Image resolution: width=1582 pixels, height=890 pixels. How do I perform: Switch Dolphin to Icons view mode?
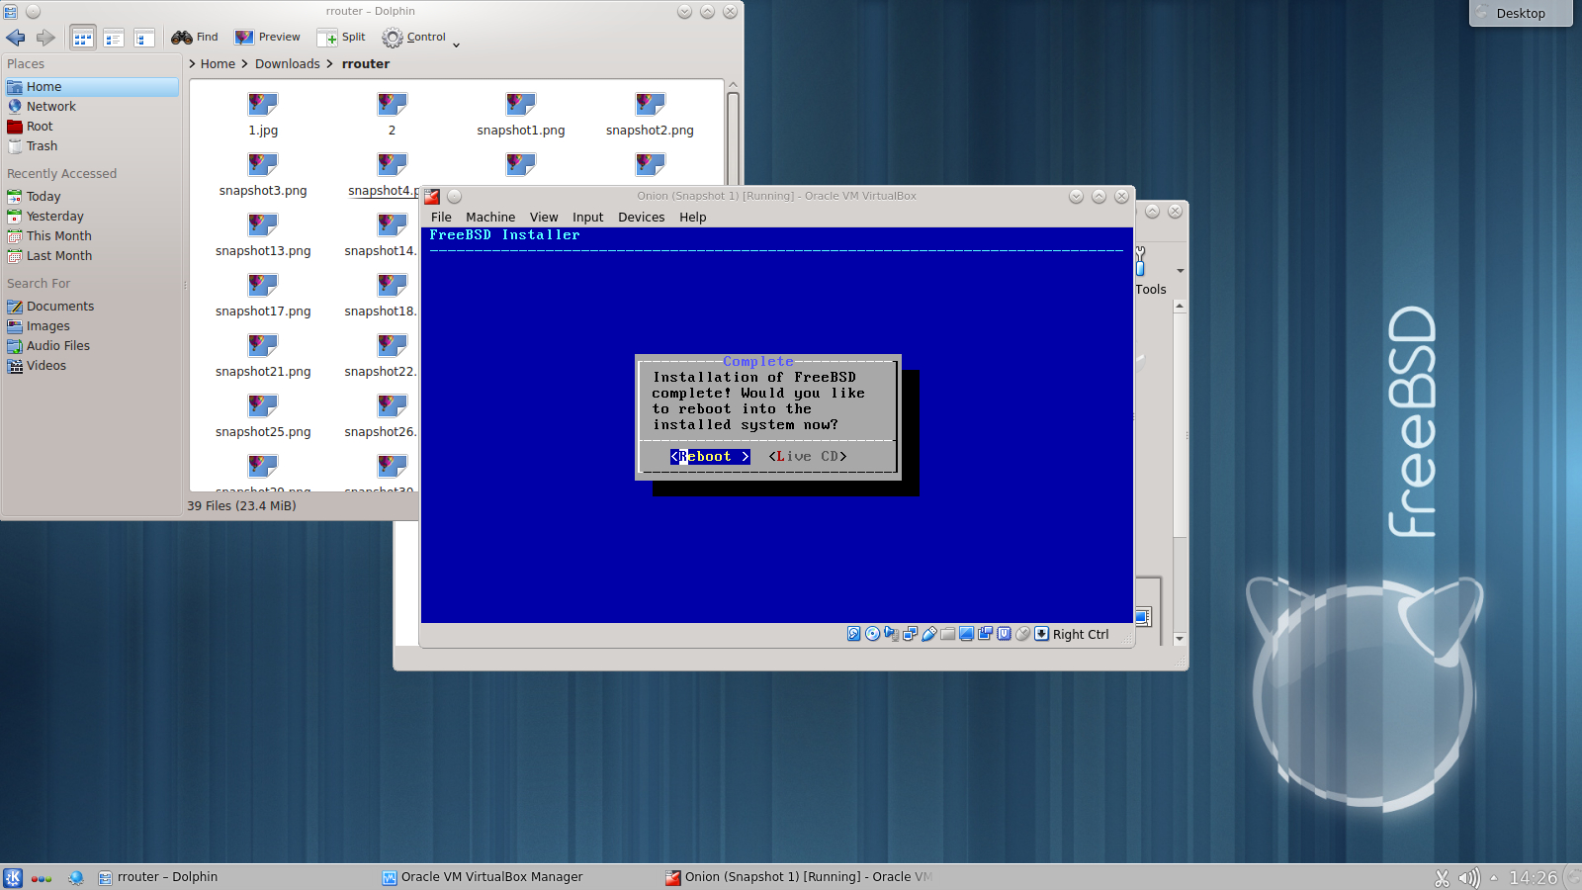coord(83,39)
